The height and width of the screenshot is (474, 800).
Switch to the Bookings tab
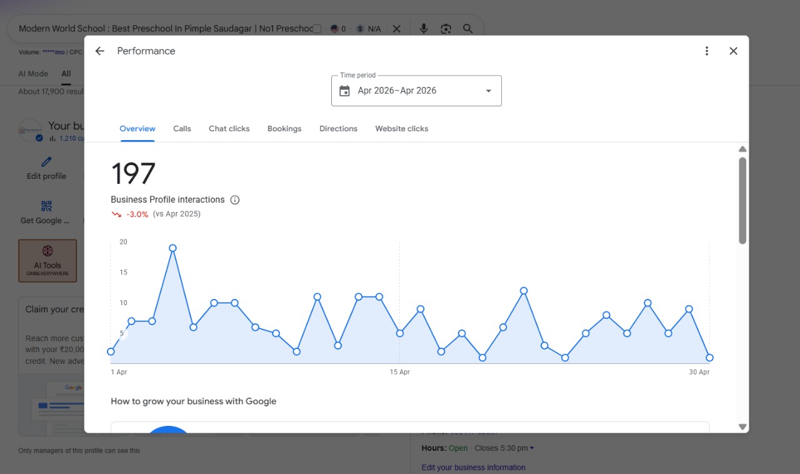click(284, 129)
